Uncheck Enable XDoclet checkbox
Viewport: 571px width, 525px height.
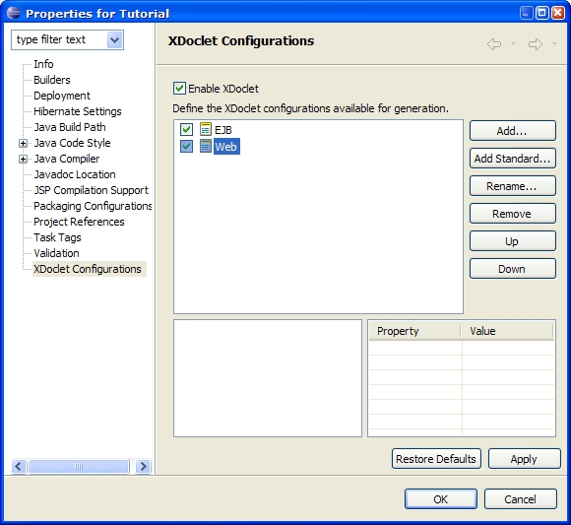click(179, 89)
